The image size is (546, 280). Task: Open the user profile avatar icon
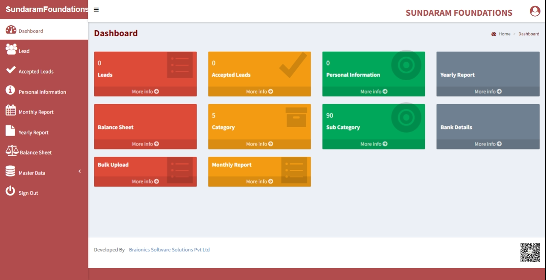pyautogui.click(x=535, y=11)
